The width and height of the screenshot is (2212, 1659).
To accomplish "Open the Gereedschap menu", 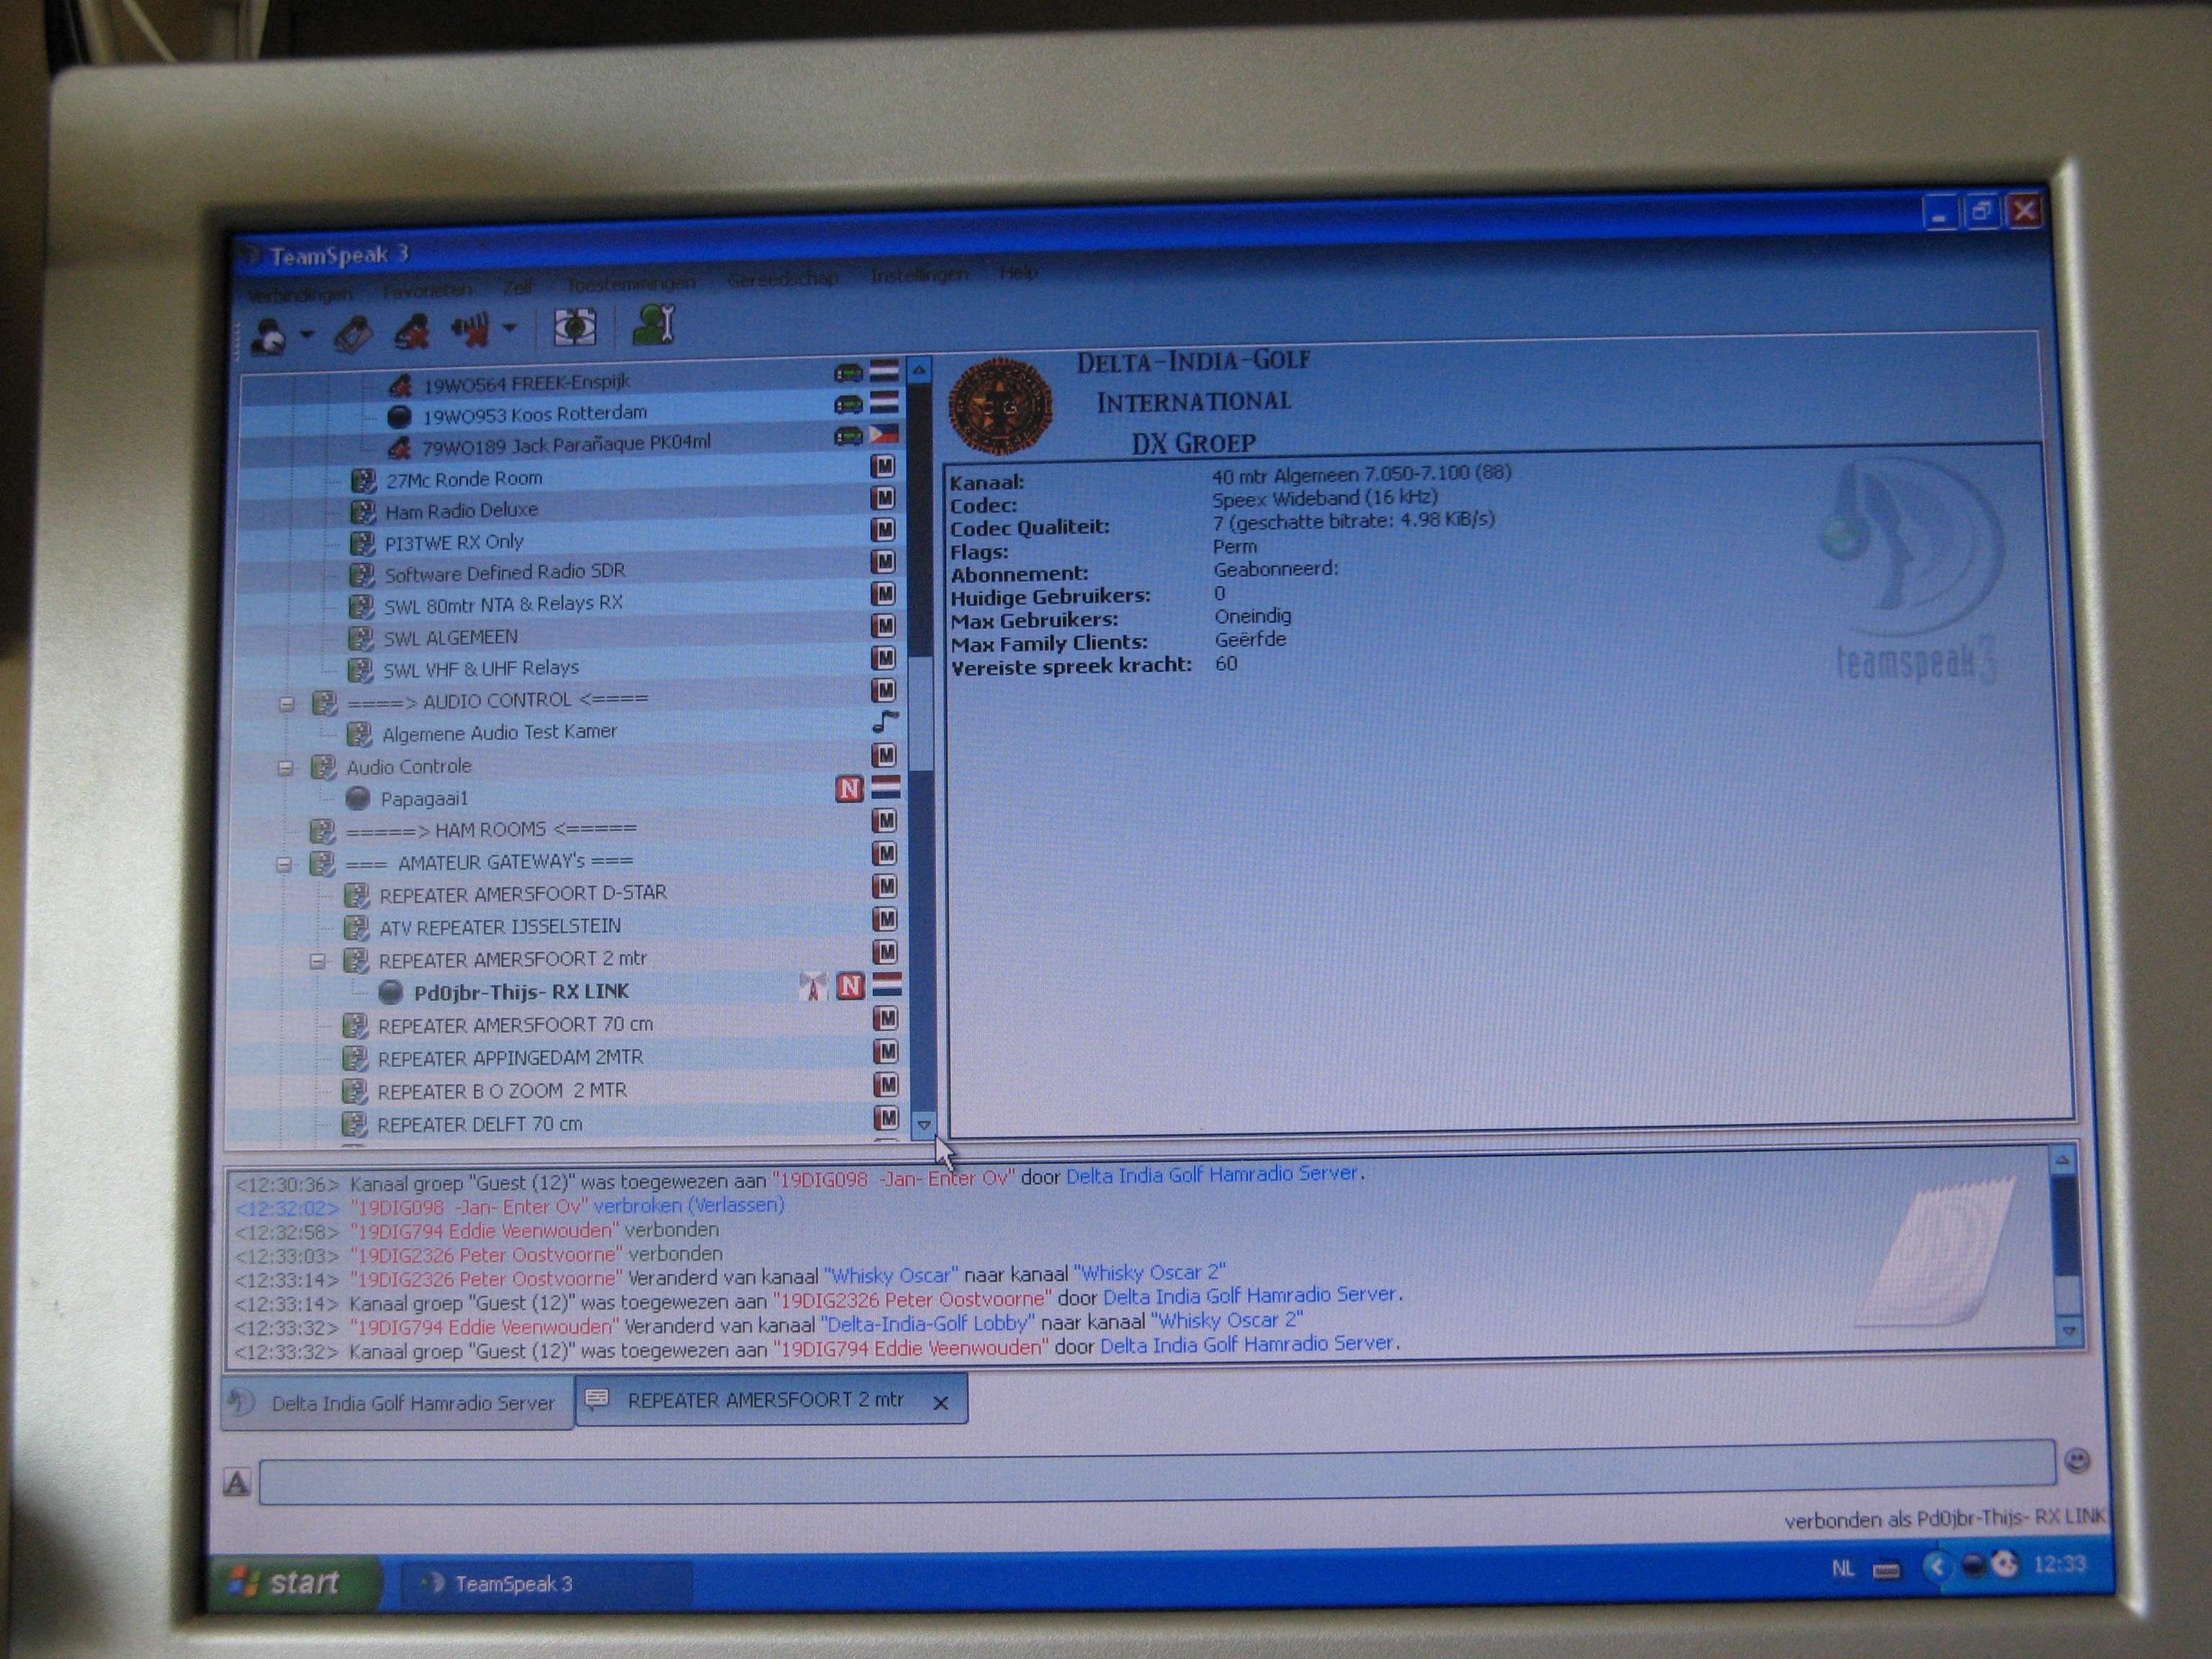I will [x=782, y=279].
